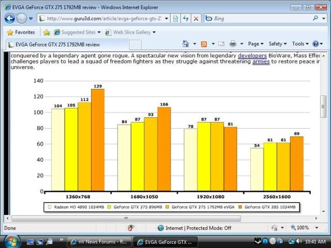Click the scroll down arrow of the page
Viewport: 331px width, 248px height.
pos(323,211)
